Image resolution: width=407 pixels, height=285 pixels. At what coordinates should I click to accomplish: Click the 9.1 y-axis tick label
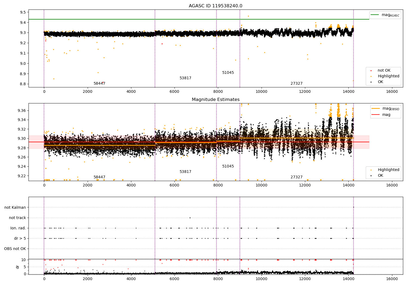coord(23,53)
